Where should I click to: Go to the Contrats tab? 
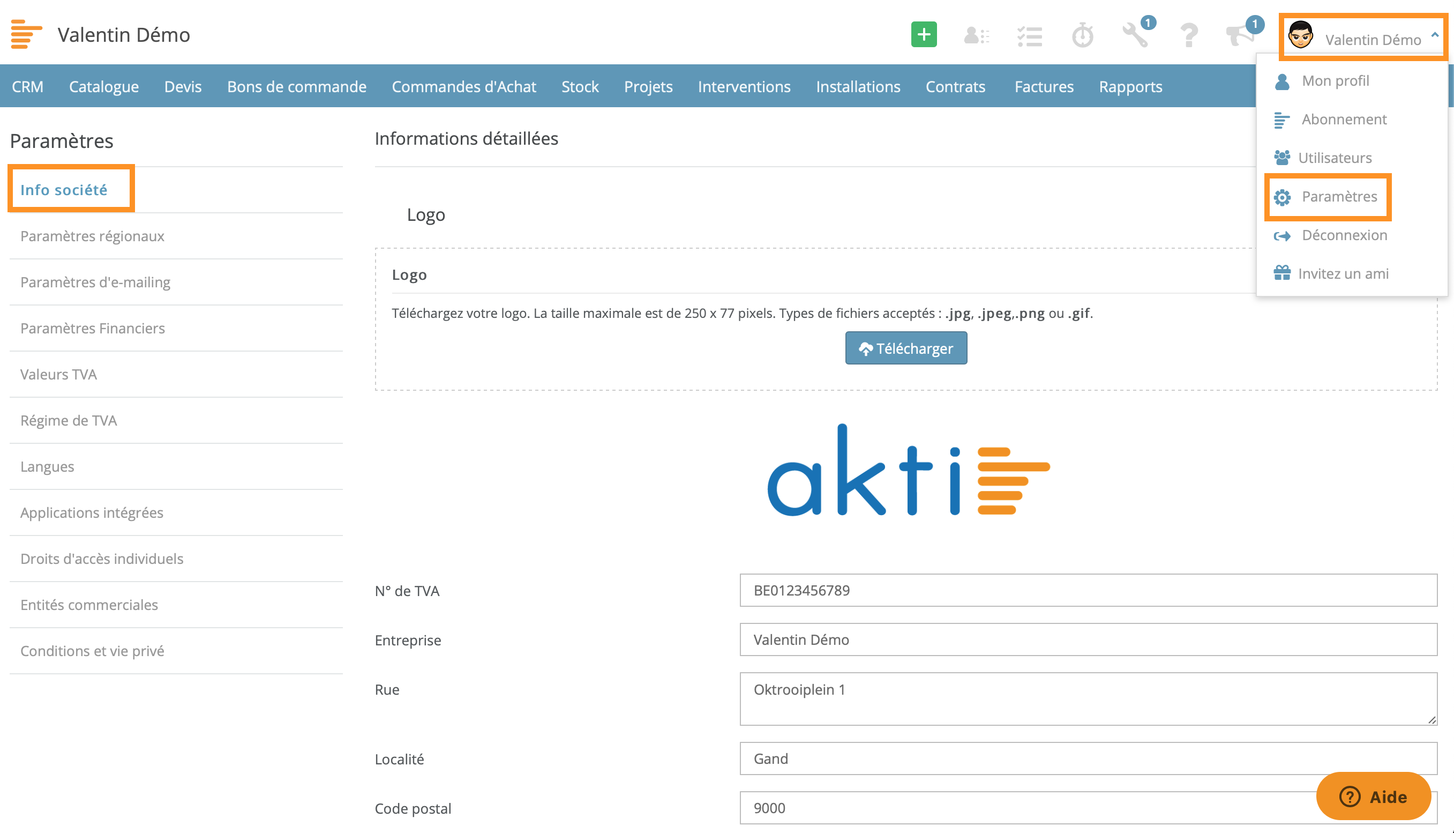click(955, 86)
